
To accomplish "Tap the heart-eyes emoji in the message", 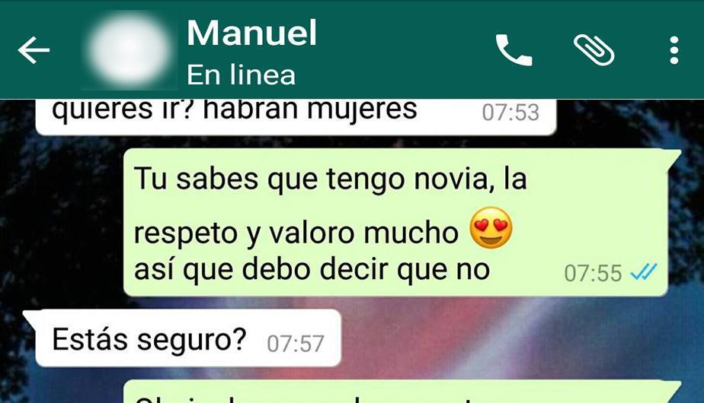I will 491,227.
